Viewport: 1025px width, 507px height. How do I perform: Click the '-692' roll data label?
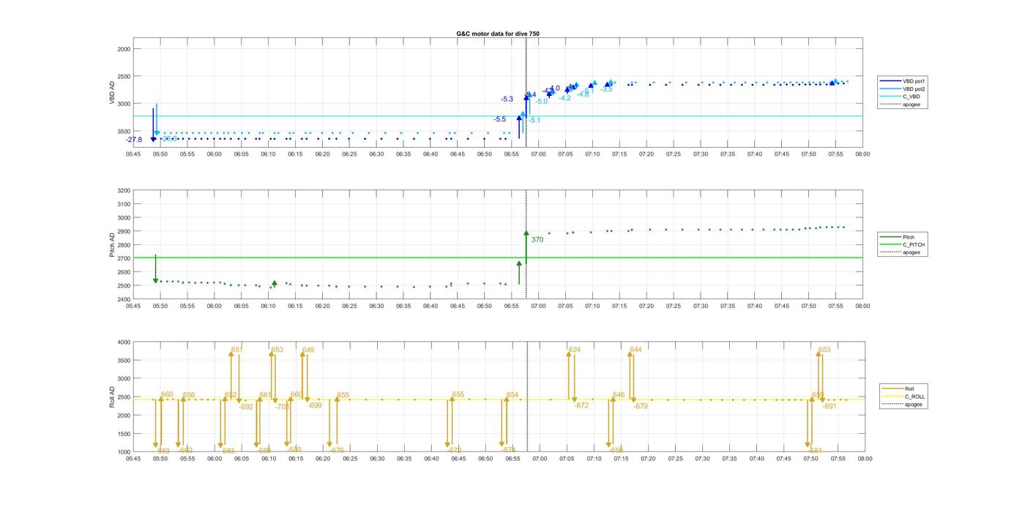246,407
